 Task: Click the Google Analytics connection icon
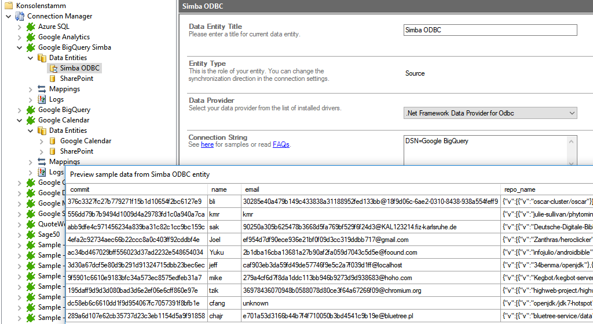click(x=31, y=37)
